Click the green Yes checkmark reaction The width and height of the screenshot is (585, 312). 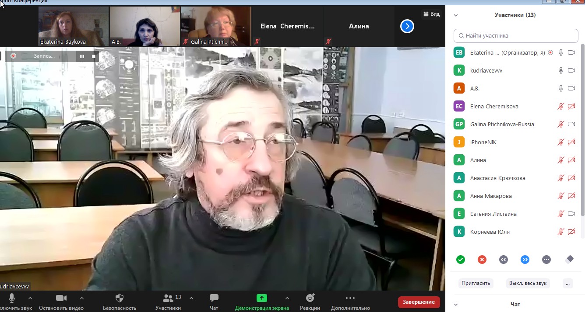pos(460,260)
